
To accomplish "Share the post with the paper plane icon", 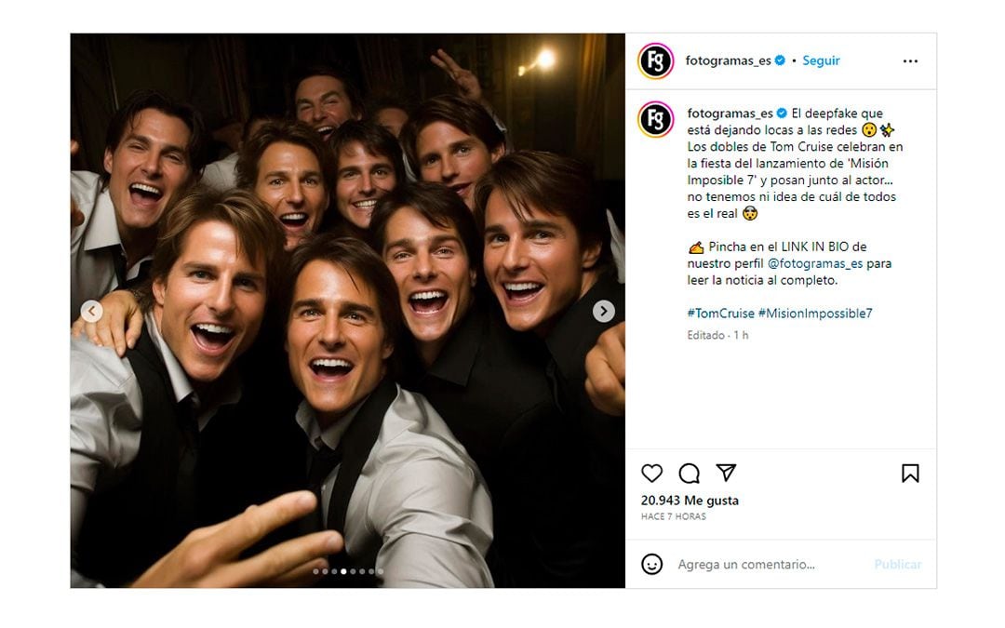I will point(726,473).
